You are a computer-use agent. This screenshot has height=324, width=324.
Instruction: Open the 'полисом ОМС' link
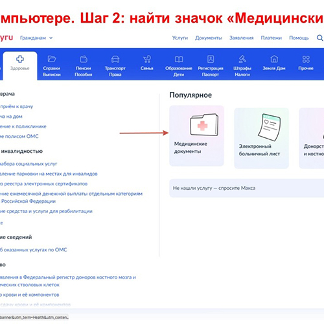[x=19, y=136]
